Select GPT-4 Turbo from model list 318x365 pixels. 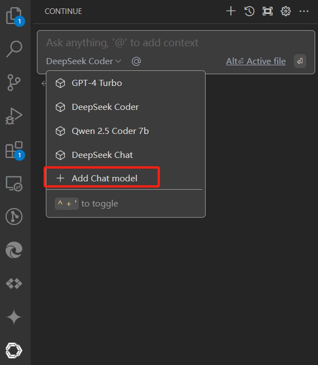point(126,83)
